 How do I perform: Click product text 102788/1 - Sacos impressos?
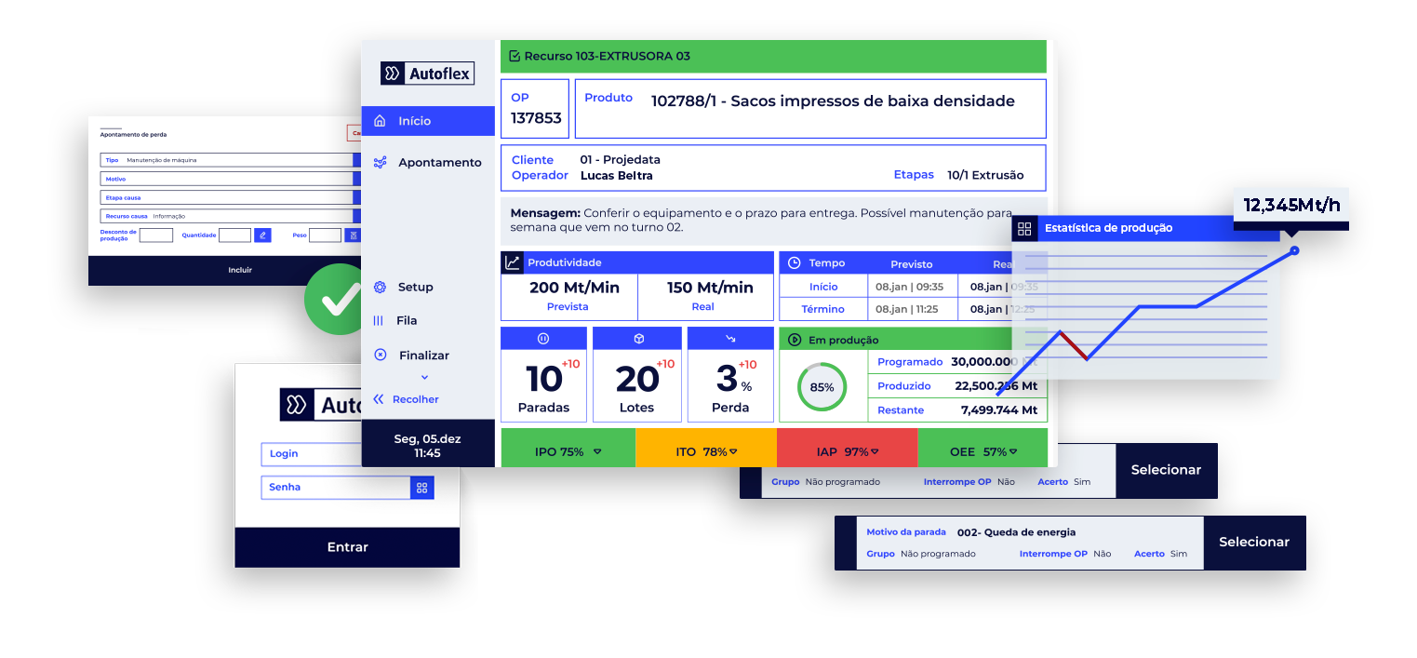coord(833,101)
